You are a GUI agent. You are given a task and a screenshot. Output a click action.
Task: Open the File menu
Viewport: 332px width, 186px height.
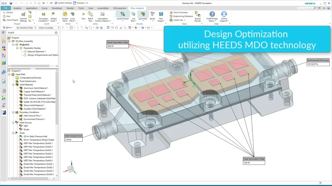6,8
